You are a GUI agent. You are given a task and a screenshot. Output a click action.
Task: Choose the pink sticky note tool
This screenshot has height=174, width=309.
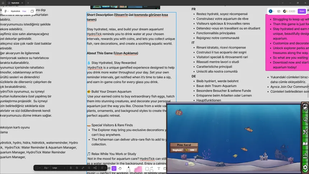tap(138, 170)
